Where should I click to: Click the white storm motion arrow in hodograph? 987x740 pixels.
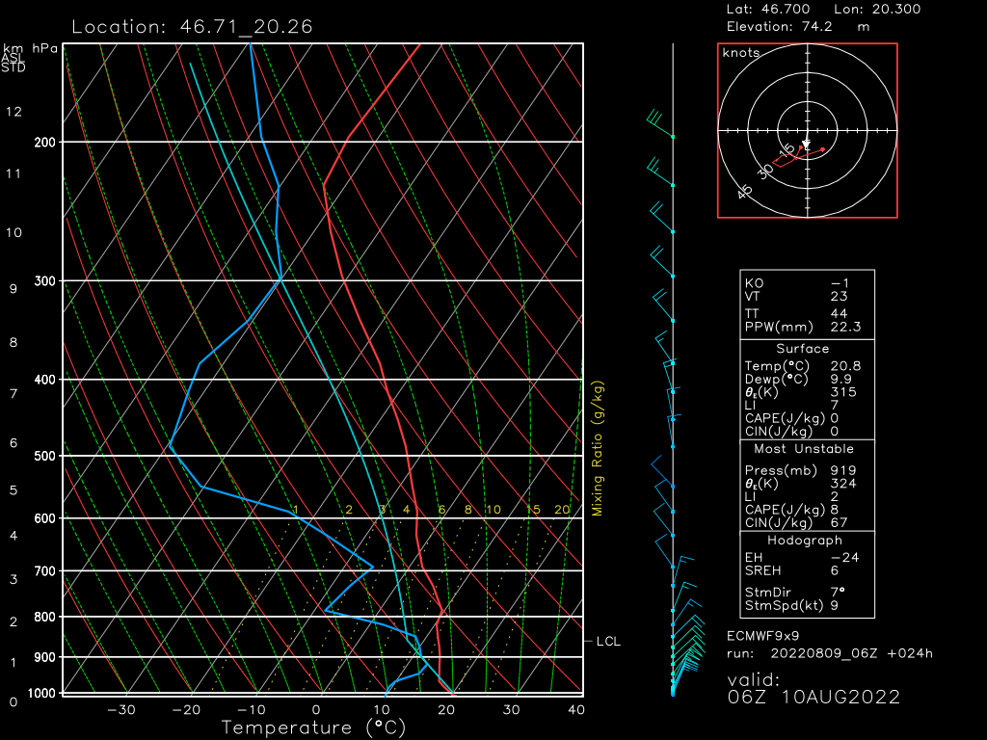[x=807, y=143]
